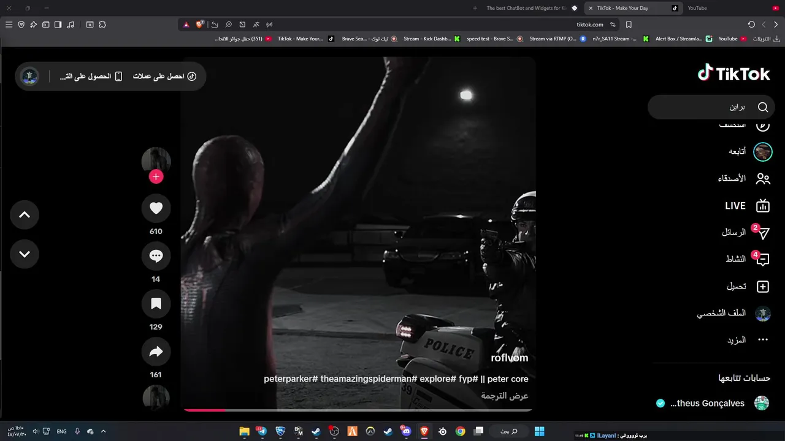Bookmark the video with 129 saves
This screenshot has width=785, height=441.
tap(156, 304)
